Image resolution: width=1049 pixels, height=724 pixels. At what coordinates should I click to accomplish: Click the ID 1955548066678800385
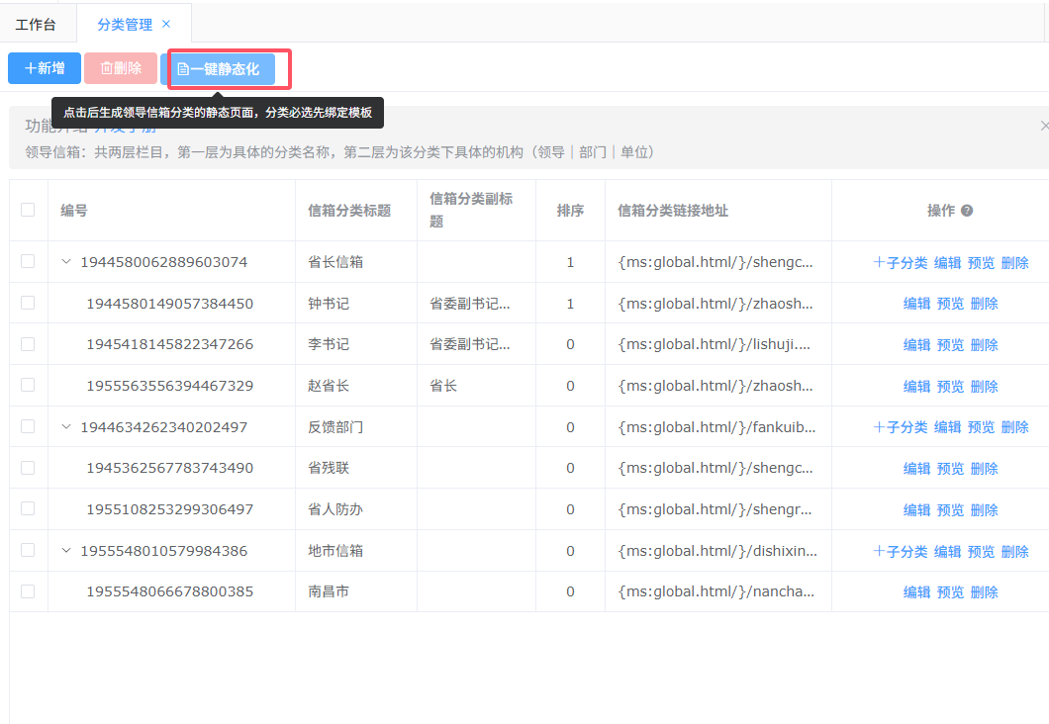pyautogui.click(x=170, y=591)
